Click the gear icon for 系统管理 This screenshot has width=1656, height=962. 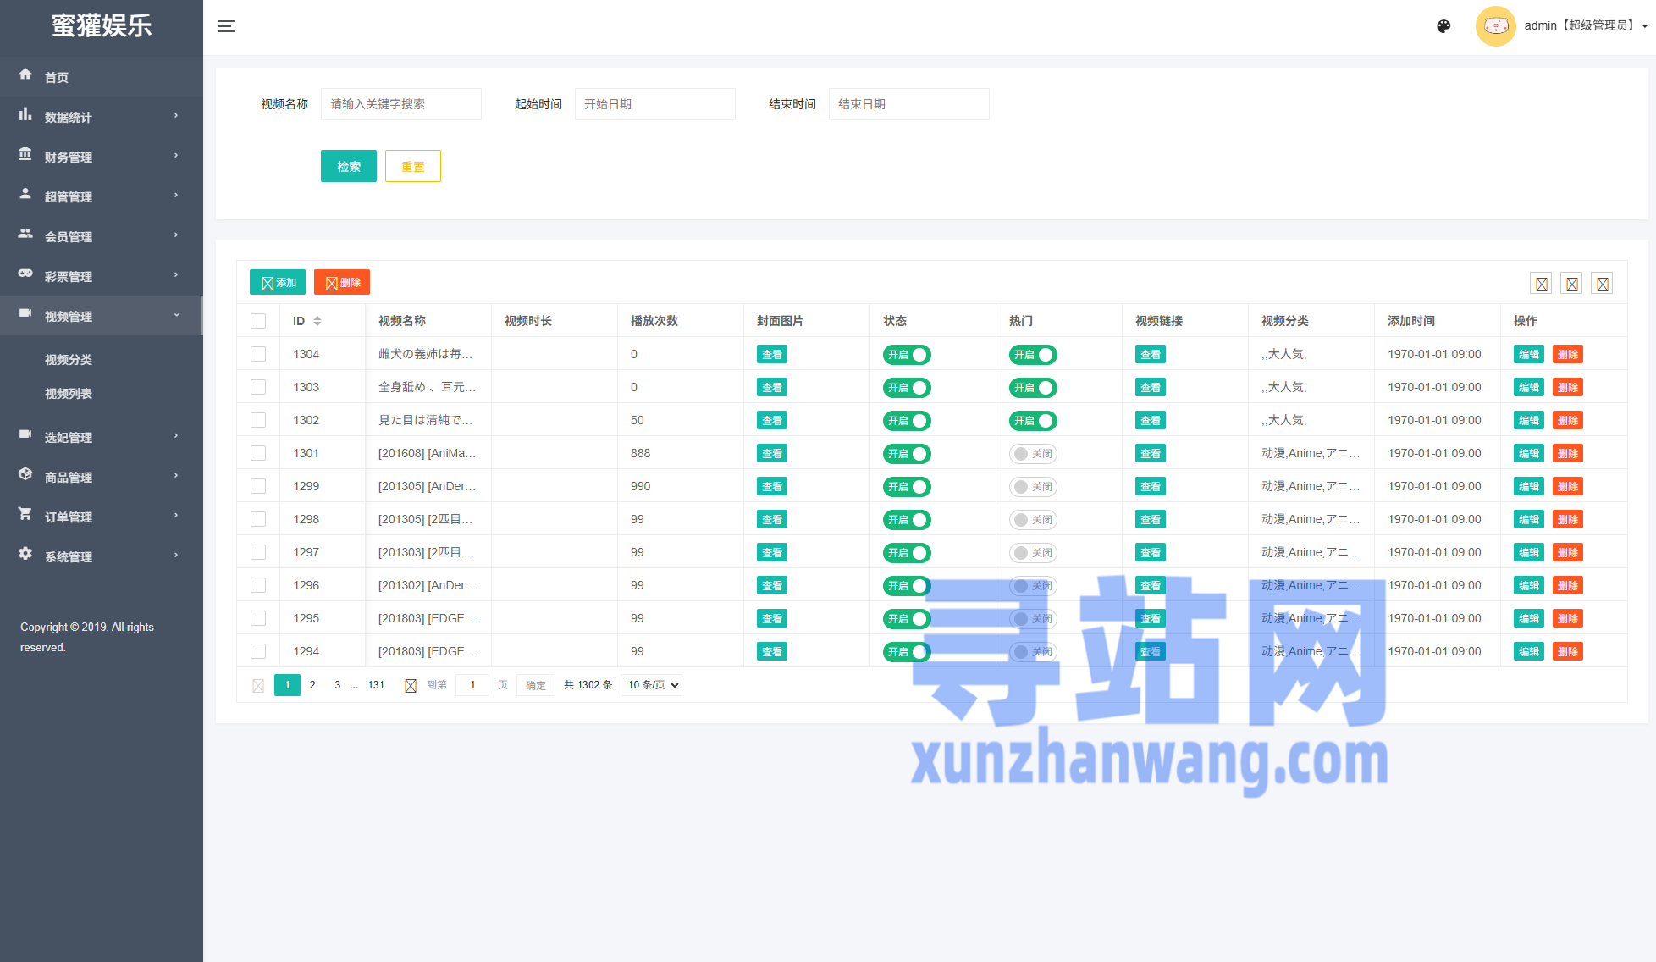(x=25, y=554)
